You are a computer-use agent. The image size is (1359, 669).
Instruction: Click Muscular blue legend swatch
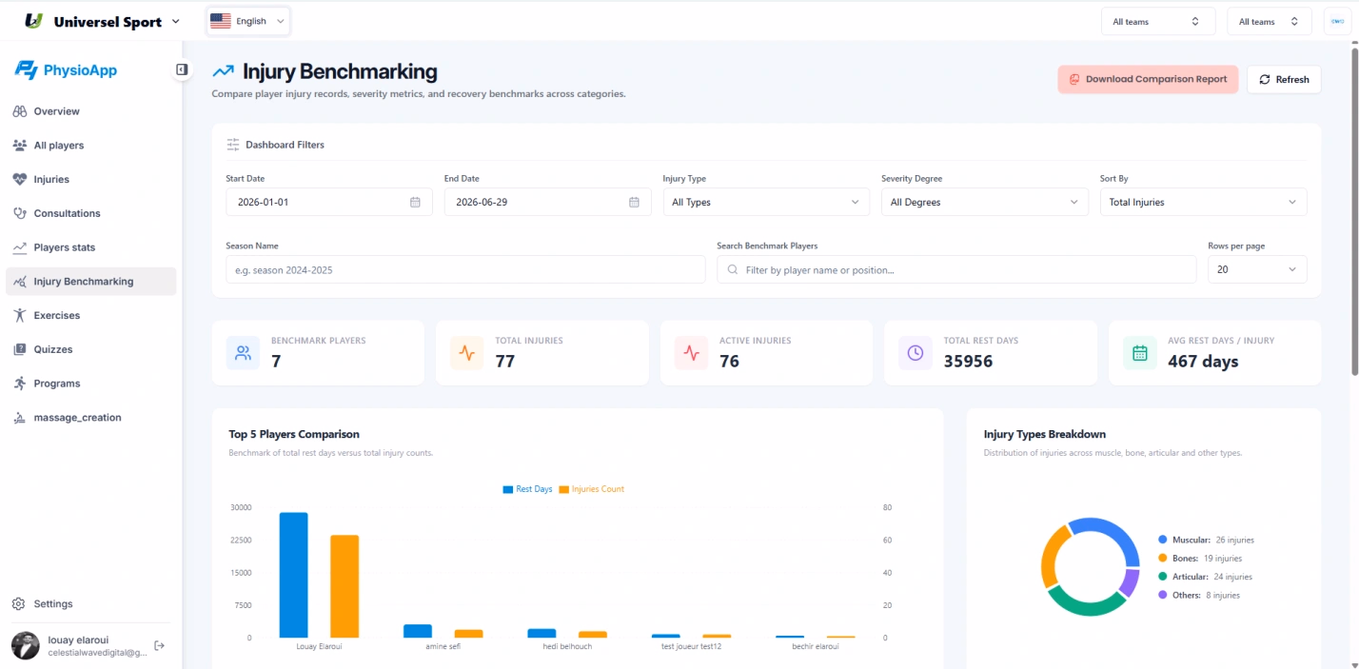coord(1163,540)
